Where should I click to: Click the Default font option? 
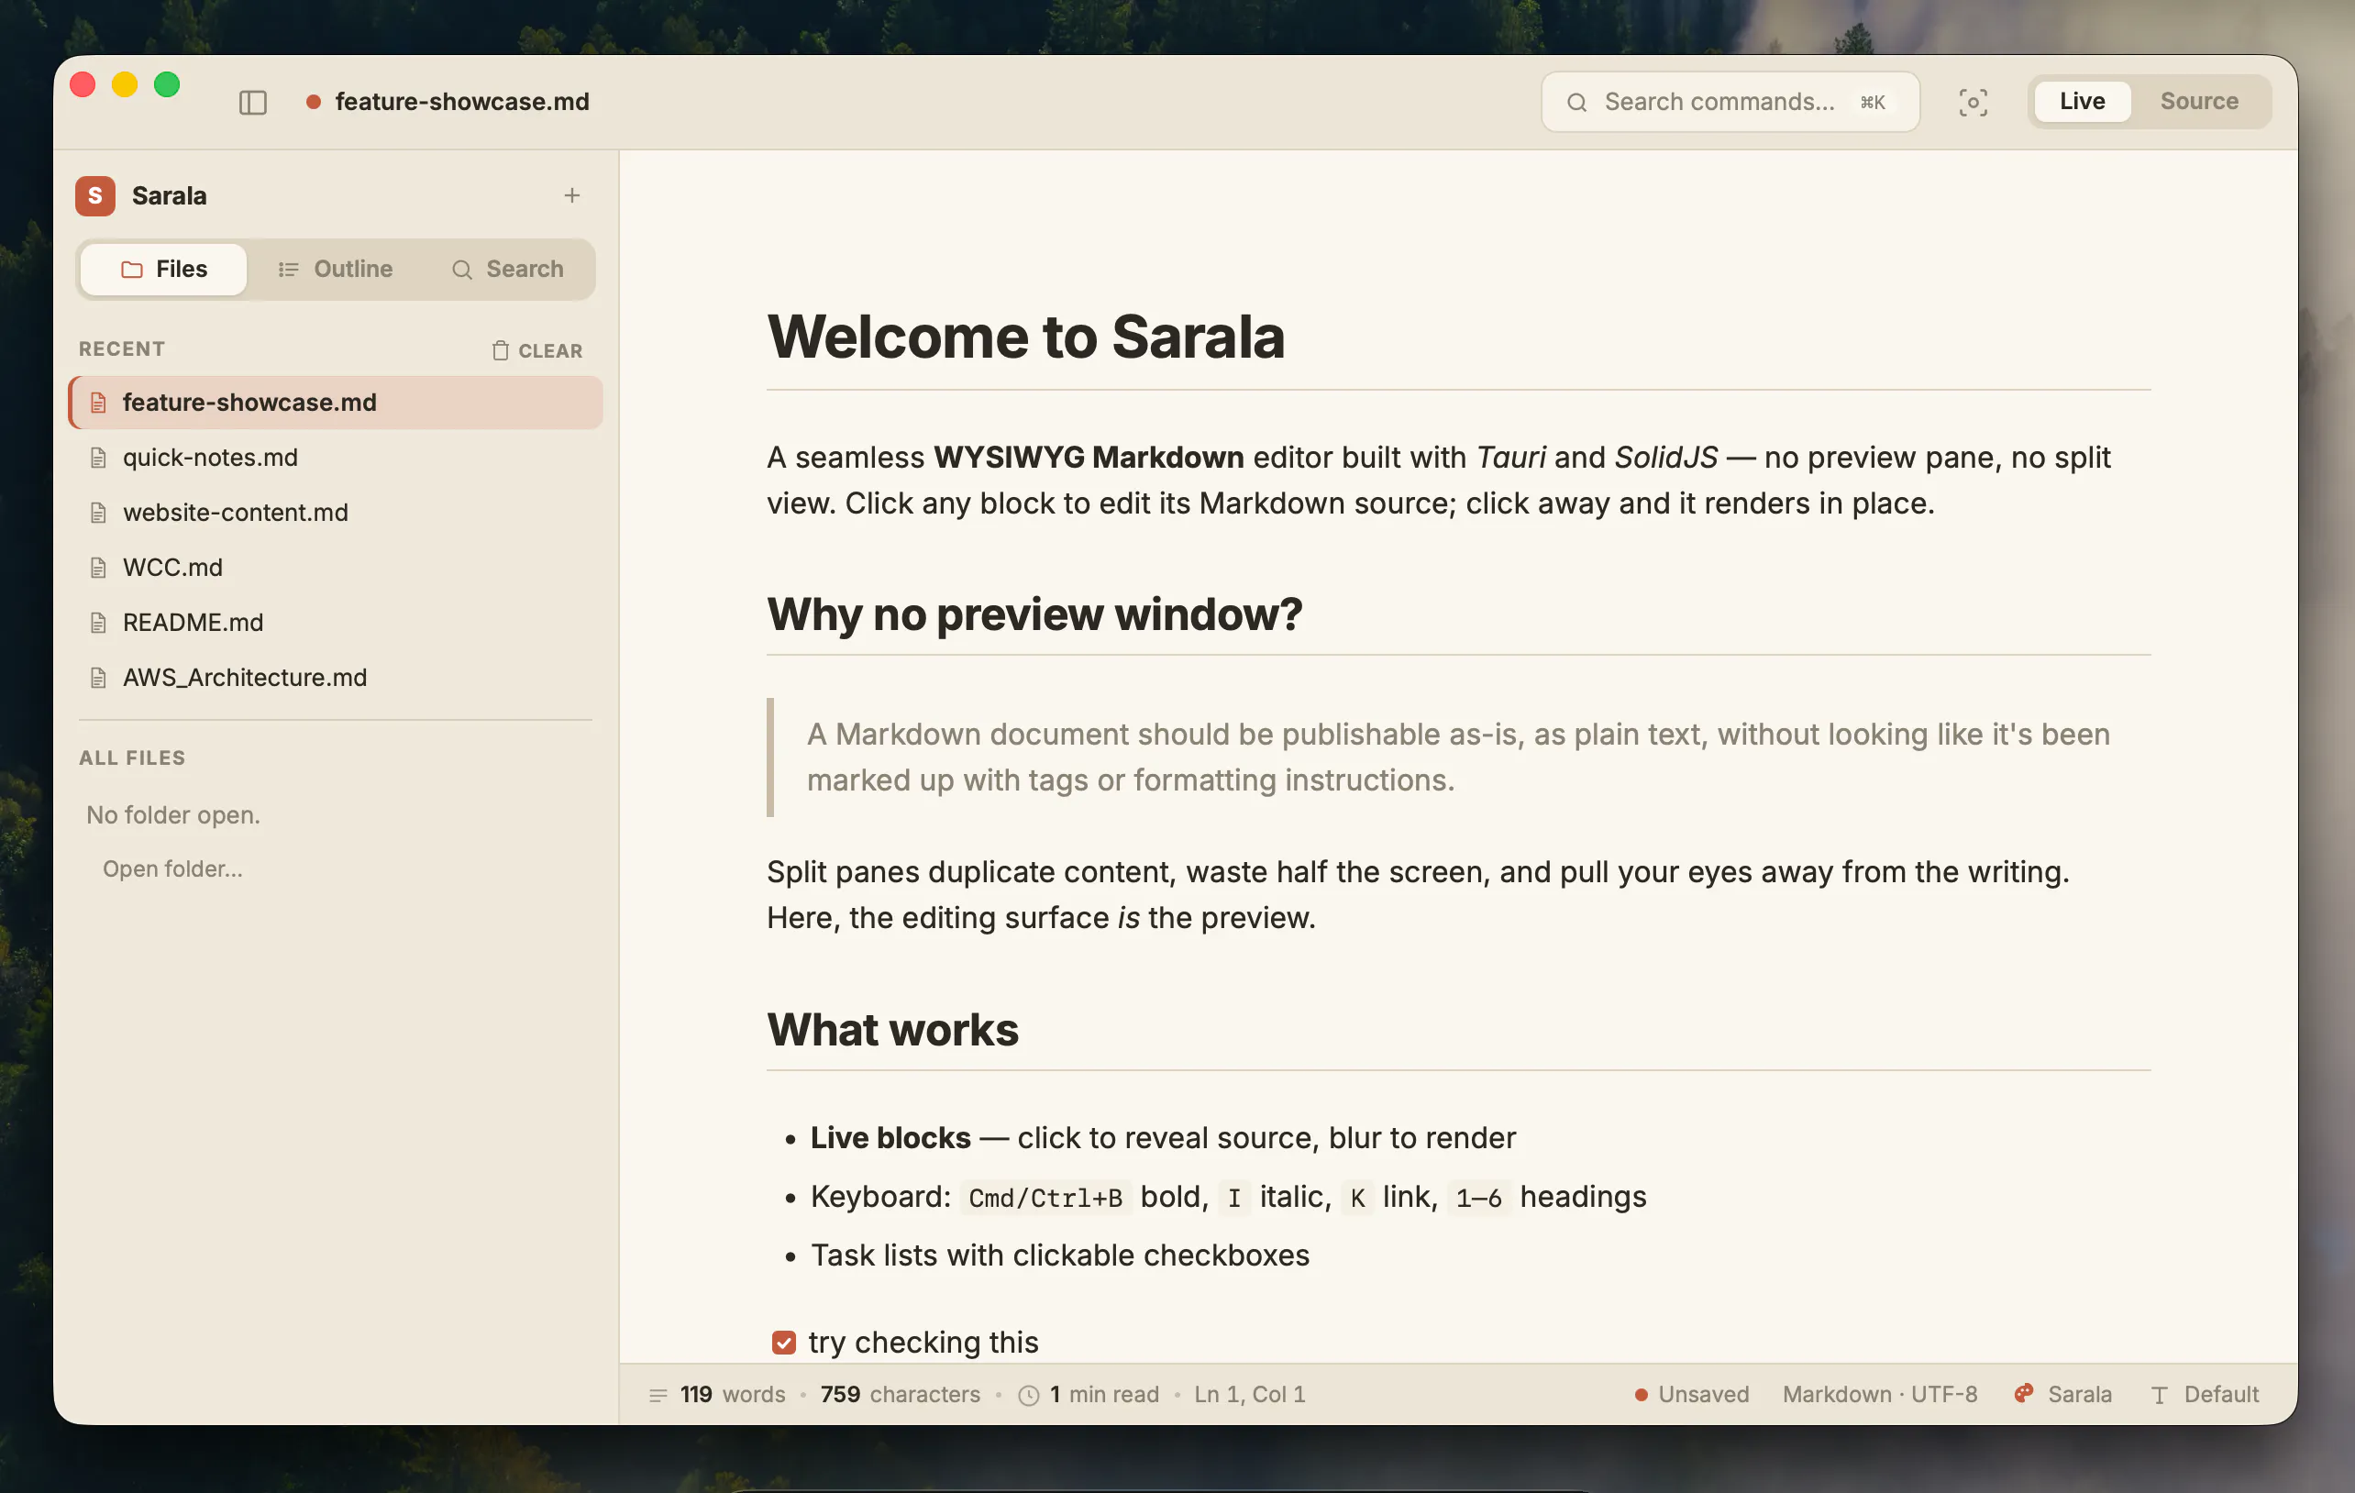[2206, 1394]
